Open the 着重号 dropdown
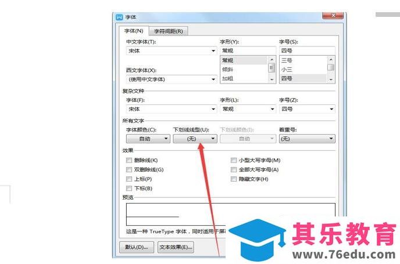The width and height of the screenshot is (400, 264). coord(307,139)
